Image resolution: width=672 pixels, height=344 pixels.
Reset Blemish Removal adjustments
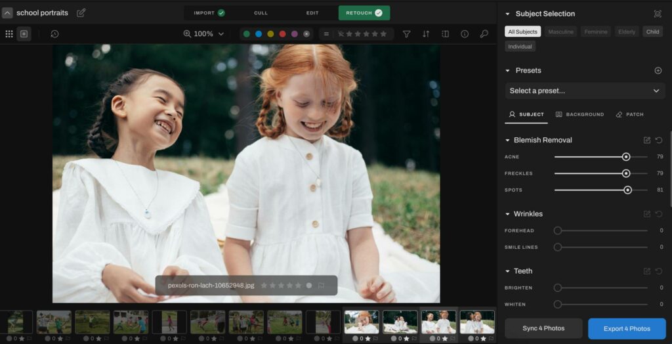click(659, 140)
